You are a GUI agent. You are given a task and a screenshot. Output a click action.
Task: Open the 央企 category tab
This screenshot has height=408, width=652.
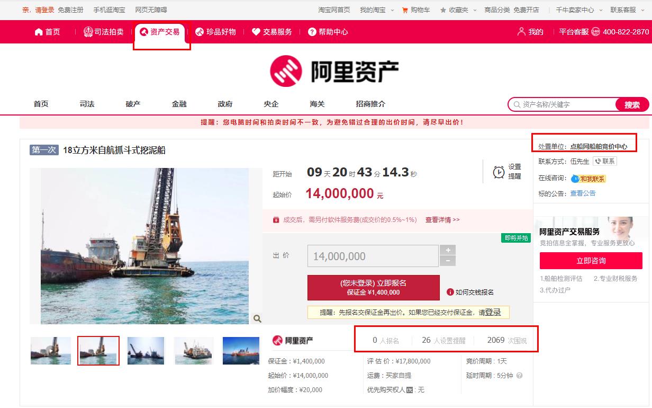pyautogui.click(x=271, y=104)
